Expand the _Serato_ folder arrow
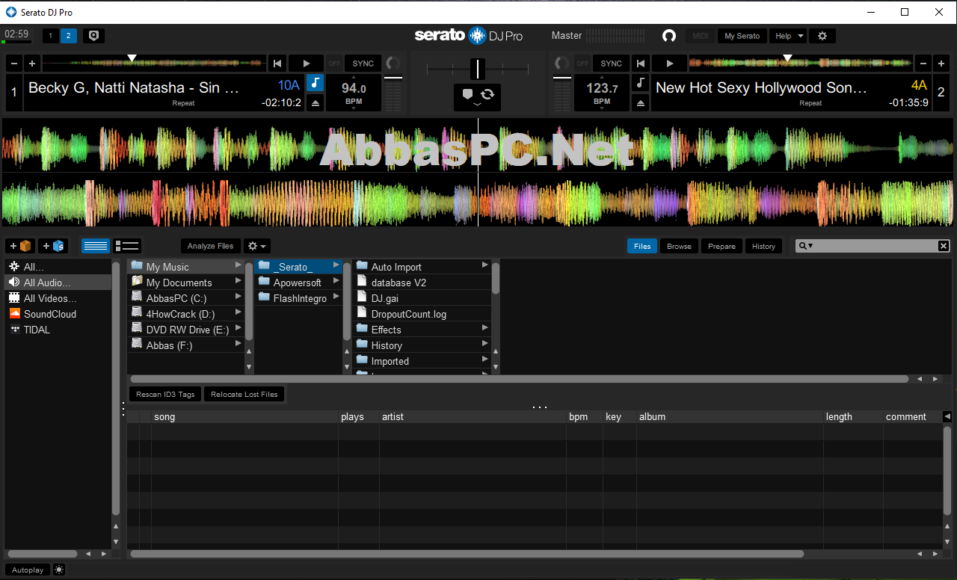Screen dimensions: 957x580 pos(336,266)
